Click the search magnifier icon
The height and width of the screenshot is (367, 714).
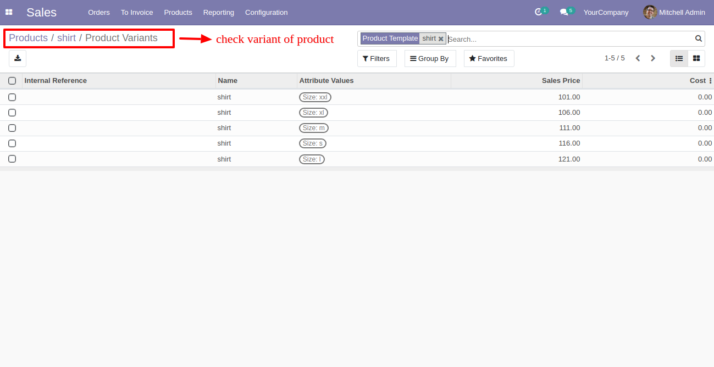(699, 38)
